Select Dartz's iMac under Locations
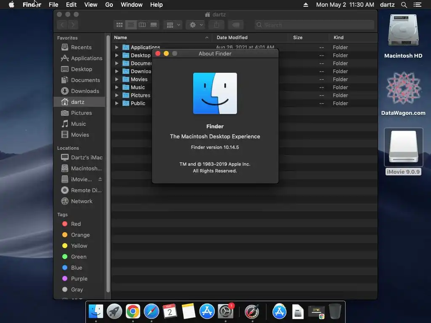The image size is (431, 323). 80,157
